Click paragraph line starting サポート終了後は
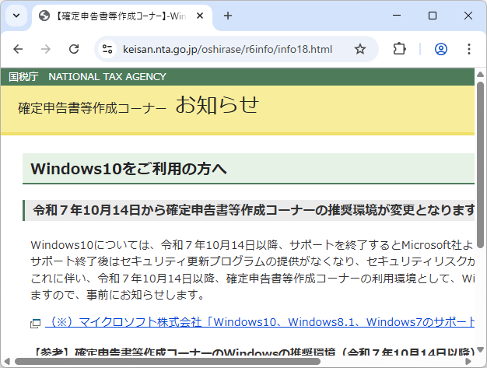The height and width of the screenshot is (368, 487). (252, 261)
